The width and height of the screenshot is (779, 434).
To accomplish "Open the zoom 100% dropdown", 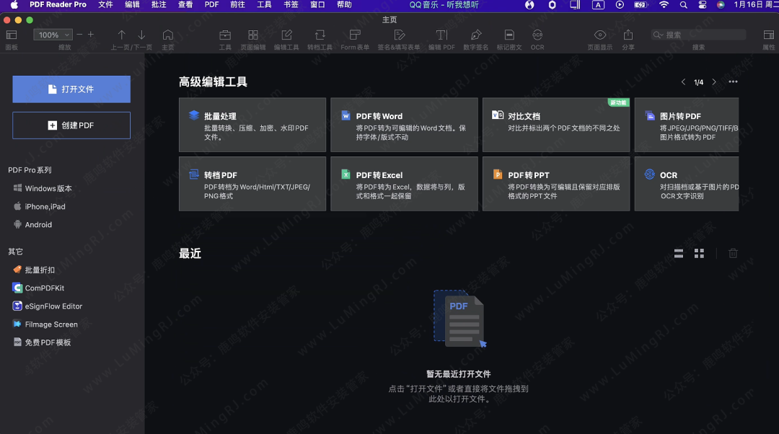I will pyautogui.click(x=53, y=35).
